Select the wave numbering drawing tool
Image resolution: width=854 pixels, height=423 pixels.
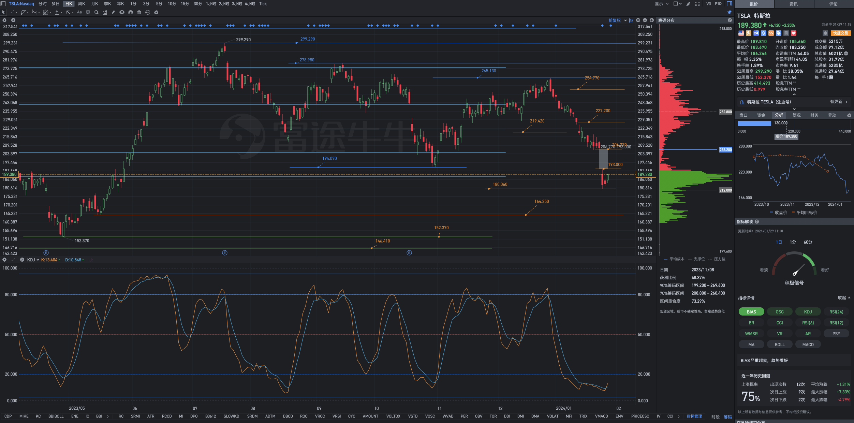pyautogui.click(x=34, y=12)
